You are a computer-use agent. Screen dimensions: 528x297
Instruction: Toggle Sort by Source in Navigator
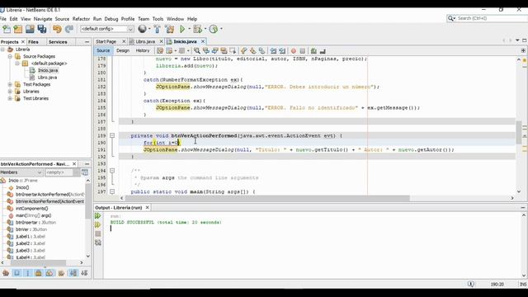(x=84, y=273)
